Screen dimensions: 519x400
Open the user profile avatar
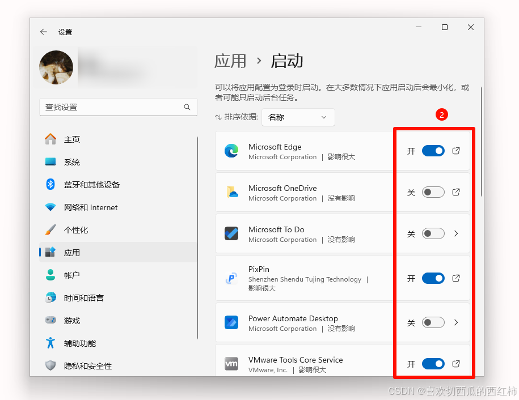[56, 67]
